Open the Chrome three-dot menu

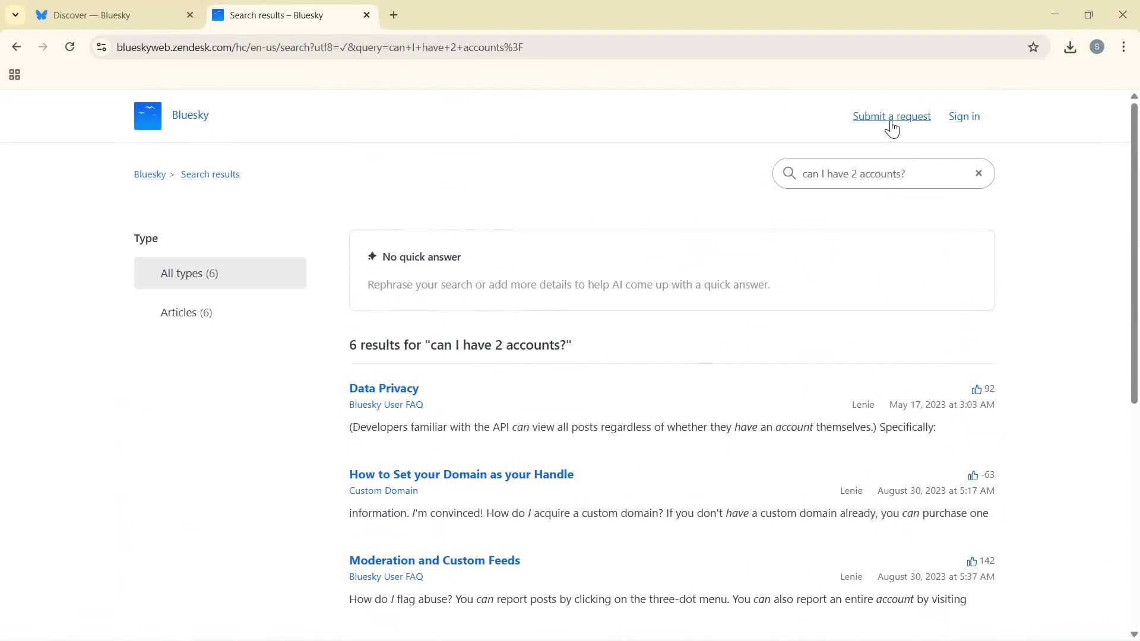click(1123, 47)
